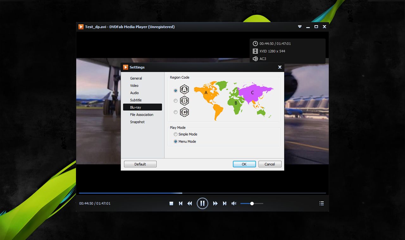Jump to the previous chapter
The image size is (405, 240).
click(x=181, y=203)
